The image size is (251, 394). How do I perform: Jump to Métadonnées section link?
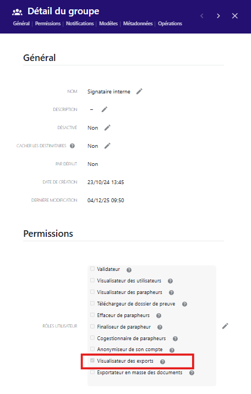[x=138, y=24]
